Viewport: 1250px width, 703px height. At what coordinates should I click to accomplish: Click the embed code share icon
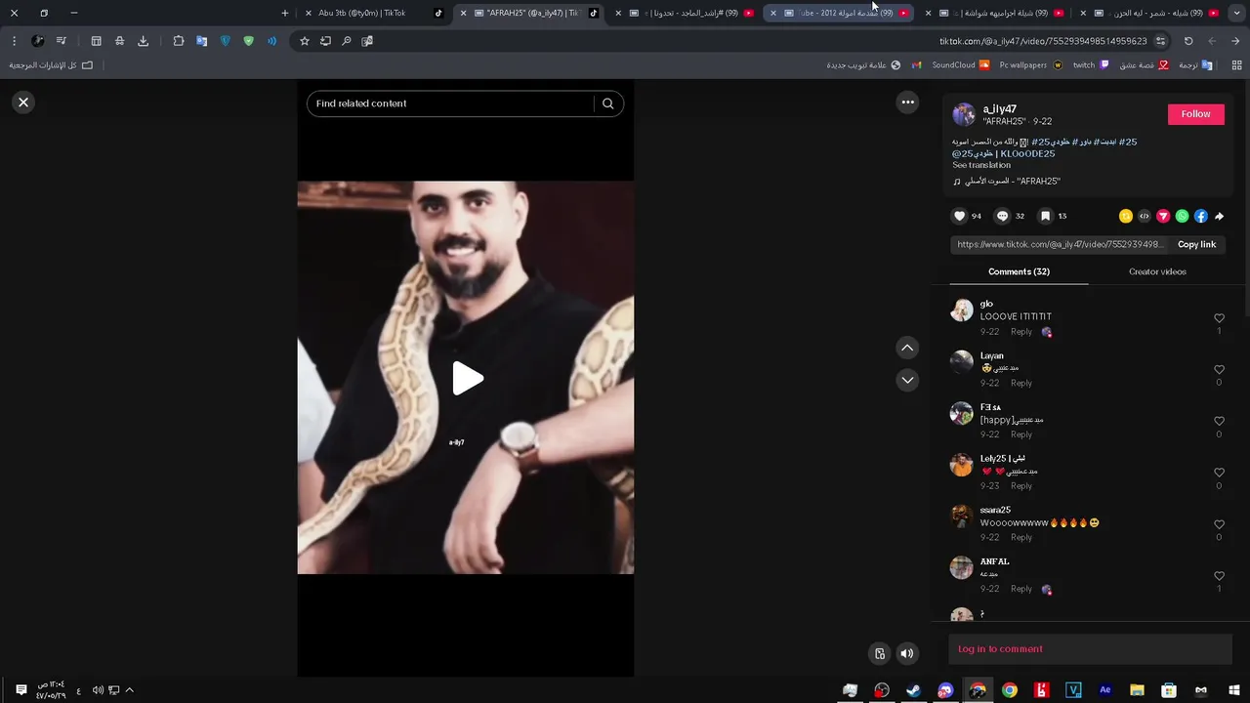click(1145, 216)
